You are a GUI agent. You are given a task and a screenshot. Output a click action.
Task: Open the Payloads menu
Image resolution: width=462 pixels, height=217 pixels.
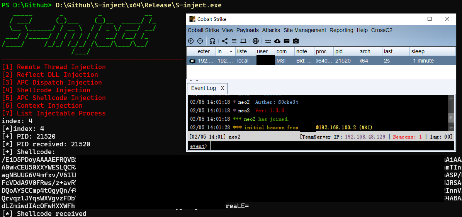tap(248, 30)
